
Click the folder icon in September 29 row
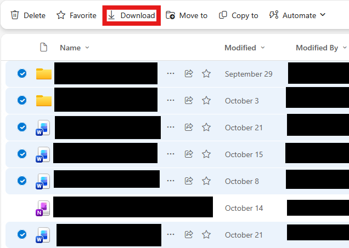click(x=43, y=74)
